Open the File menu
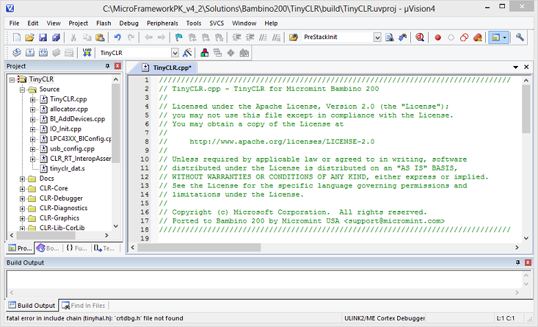Image resolution: width=538 pixels, height=327 pixels. point(14,23)
